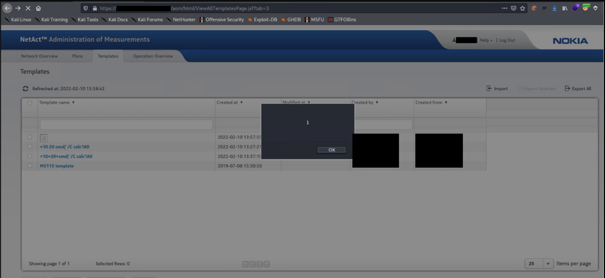Click the 'Showing page 1 of 1' text
This screenshot has width=605, height=278.
pyautogui.click(x=49, y=264)
